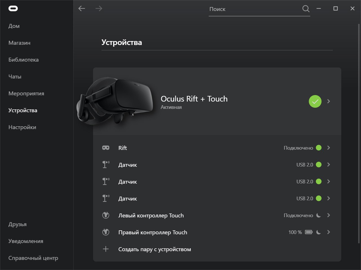This screenshot has height=270, width=361.
Task: Open the Справочный центр link
Action: click(33, 258)
